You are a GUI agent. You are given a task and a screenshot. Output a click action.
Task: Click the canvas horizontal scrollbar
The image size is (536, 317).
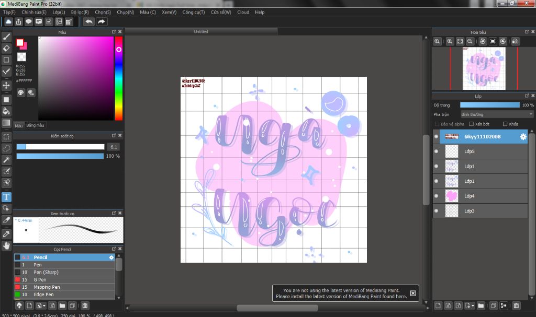click(277, 308)
